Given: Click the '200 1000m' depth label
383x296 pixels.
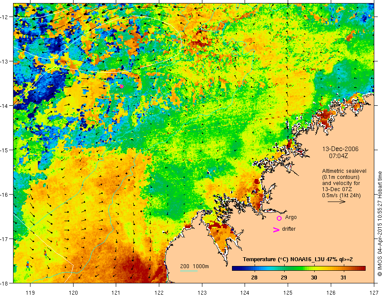Looking at the screenshot, I should tap(195, 266).
